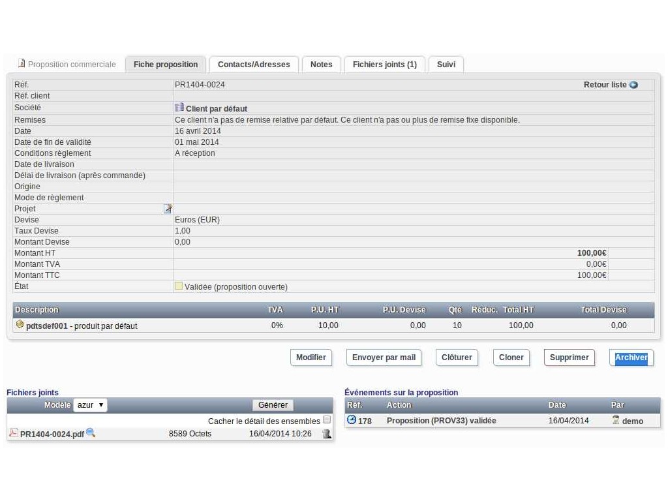Click the reference PR1404-0024 text

[x=200, y=85]
